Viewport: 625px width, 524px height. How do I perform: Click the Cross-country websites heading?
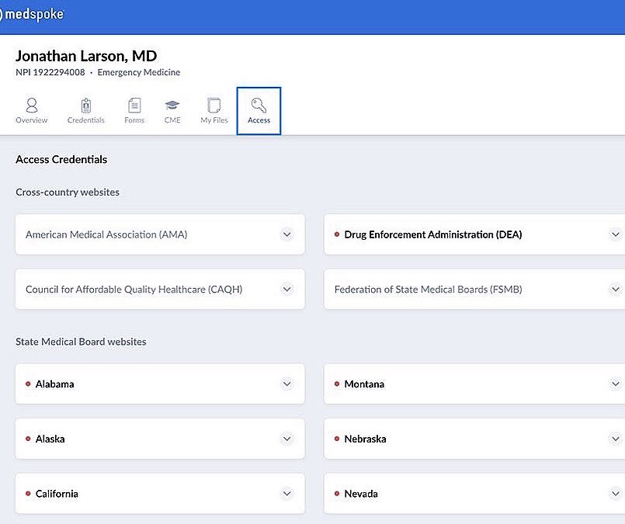coord(68,192)
